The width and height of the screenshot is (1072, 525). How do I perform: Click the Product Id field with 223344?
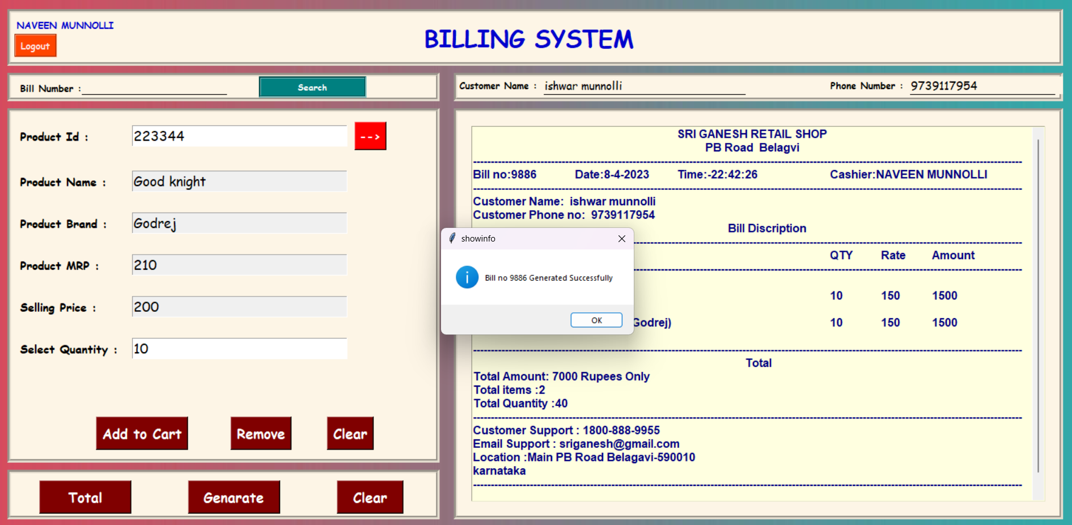pyautogui.click(x=239, y=136)
